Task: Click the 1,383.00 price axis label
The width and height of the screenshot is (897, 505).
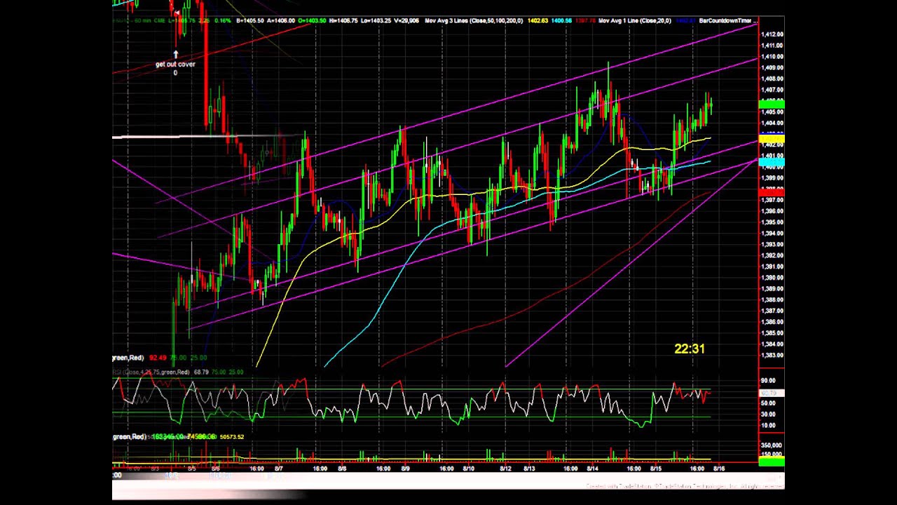Action: click(x=773, y=355)
